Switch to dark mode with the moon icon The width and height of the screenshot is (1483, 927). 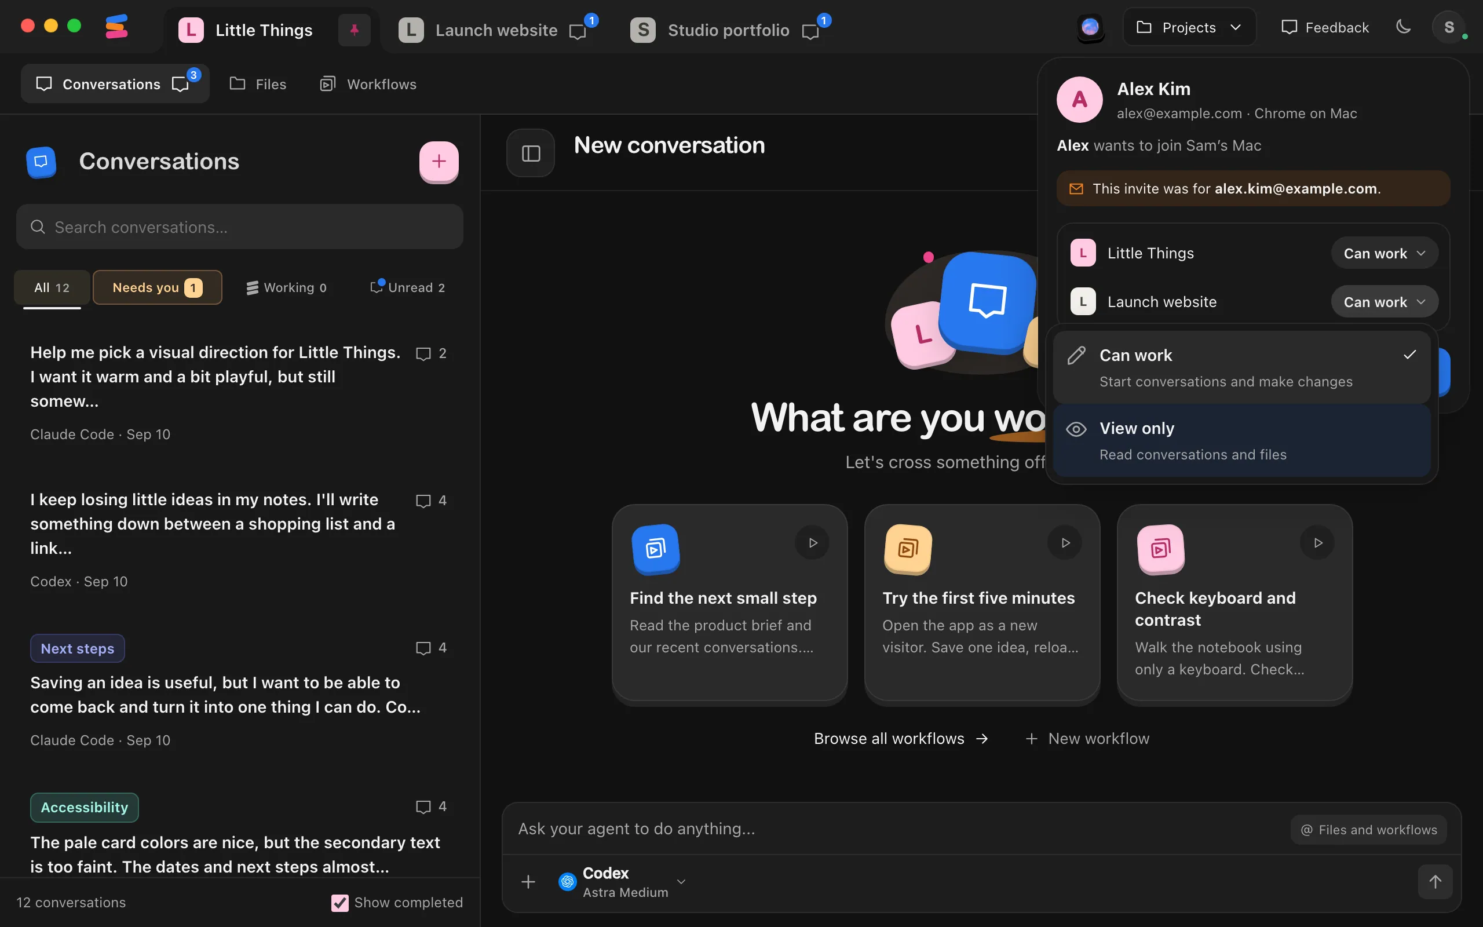(x=1403, y=27)
